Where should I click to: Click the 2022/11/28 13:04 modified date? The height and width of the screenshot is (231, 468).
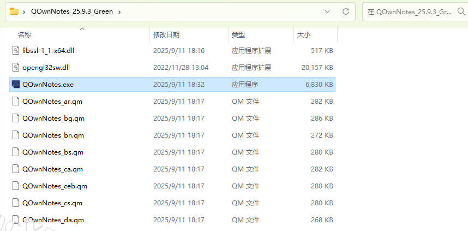pos(181,68)
